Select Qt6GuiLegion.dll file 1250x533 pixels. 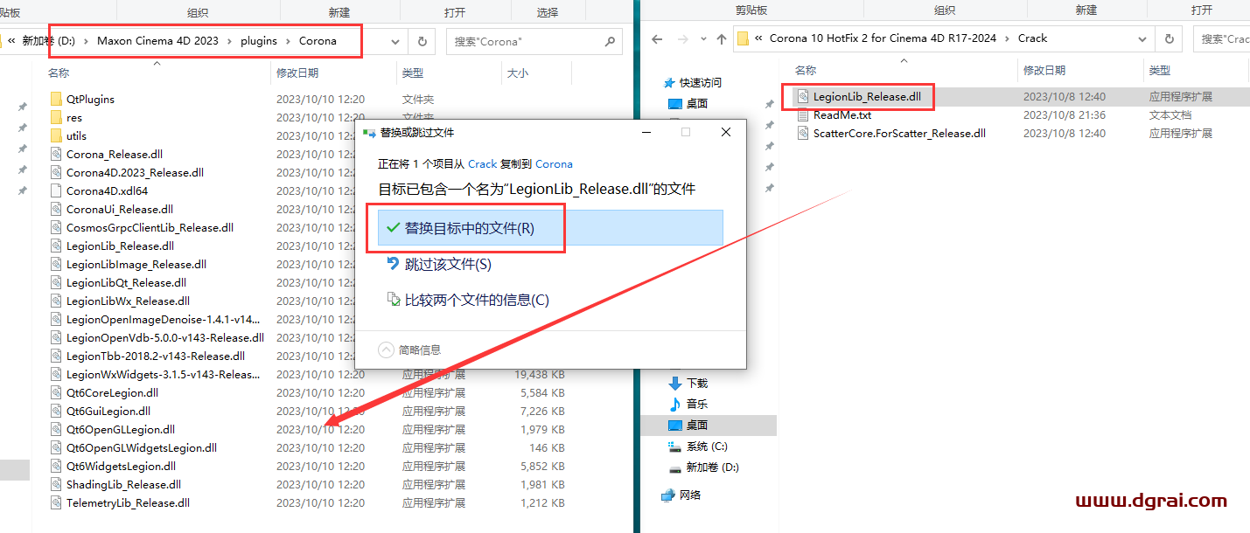108,411
